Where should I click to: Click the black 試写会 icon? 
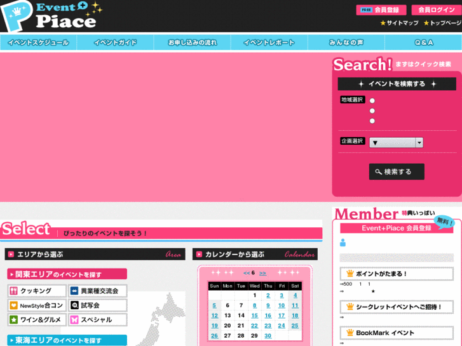pos(74,305)
